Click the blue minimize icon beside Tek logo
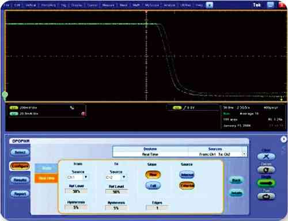This screenshot has height=221, width=288. click(x=270, y=5)
